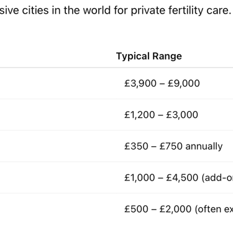Image resolution: width=233 pixels, height=227 pixels.
Task: Click the £350 price value
Action: tap(136, 146)
